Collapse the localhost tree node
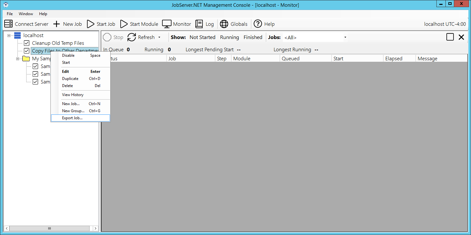Screen dimensions: 471x235 [9, 35]
